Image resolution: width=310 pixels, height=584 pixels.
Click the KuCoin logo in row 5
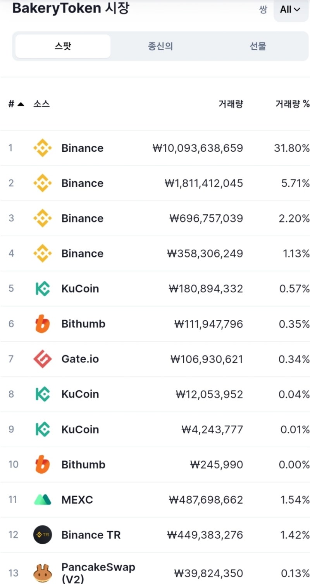tap(42, 289)
